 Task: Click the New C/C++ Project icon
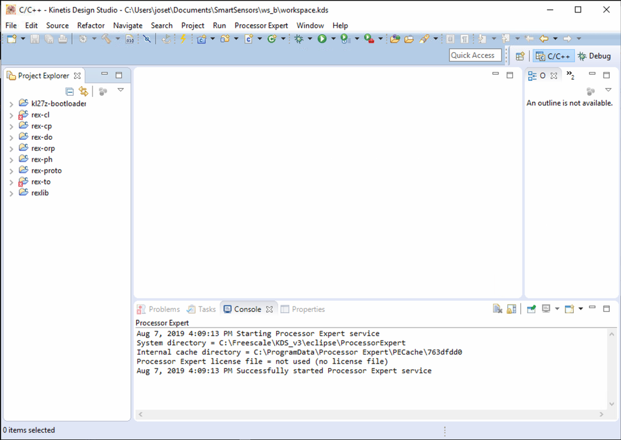coord(201,39)
